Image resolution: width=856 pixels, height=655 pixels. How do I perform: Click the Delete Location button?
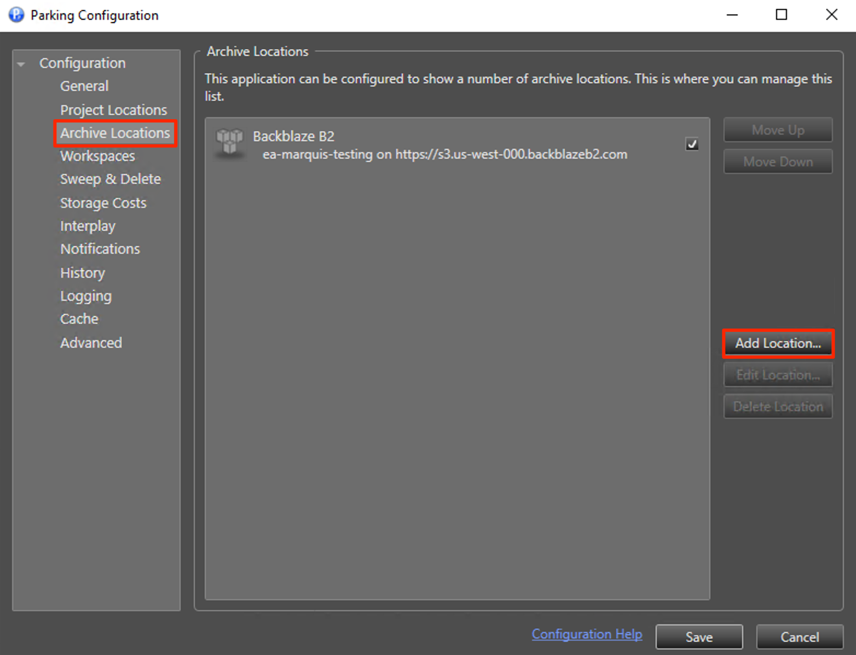click(778, 407)
